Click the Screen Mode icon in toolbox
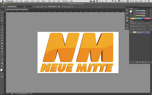Viewport: 152px width, 95px height. pos(2,77)
